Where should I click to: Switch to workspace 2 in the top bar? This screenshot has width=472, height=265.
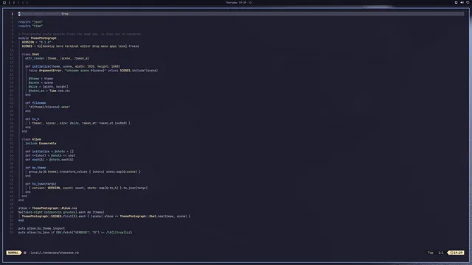(13, 2)
